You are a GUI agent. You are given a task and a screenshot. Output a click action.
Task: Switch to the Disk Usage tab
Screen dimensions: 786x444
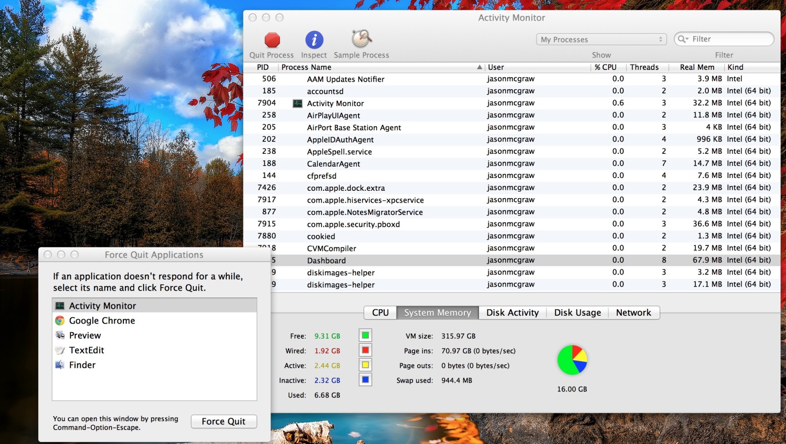pos(577,313)
